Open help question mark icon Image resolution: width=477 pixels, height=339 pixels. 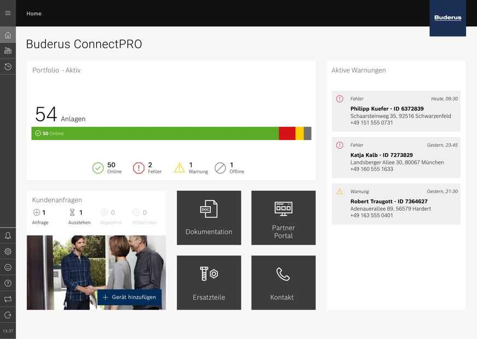(8, 283)
